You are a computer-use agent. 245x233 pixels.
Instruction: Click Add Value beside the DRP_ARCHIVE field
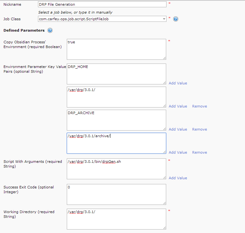click(x=178, y=129)
